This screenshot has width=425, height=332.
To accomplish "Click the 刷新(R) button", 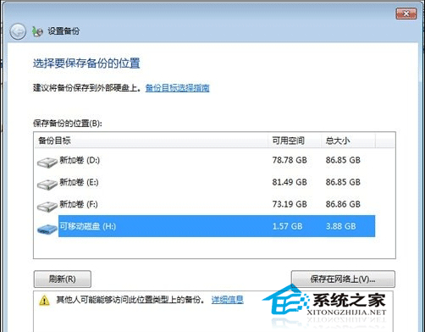I will tap(63, 279).
